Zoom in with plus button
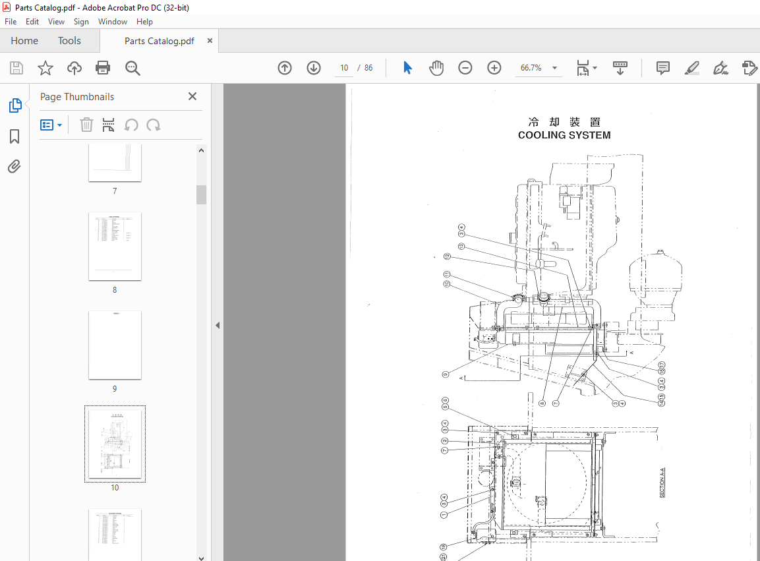The image size is (760, 561). [494, 68]
